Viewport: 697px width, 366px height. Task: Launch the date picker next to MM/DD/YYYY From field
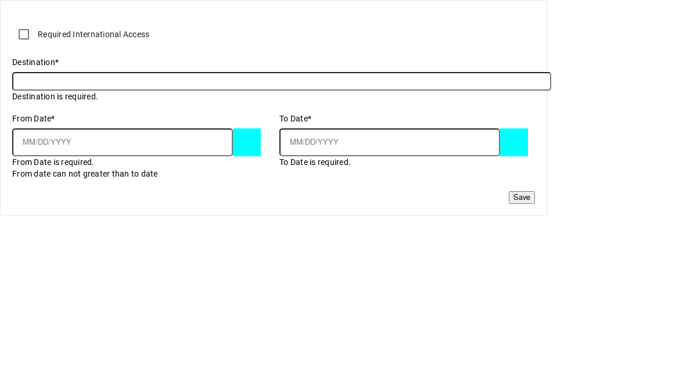[x=247, y=142]
